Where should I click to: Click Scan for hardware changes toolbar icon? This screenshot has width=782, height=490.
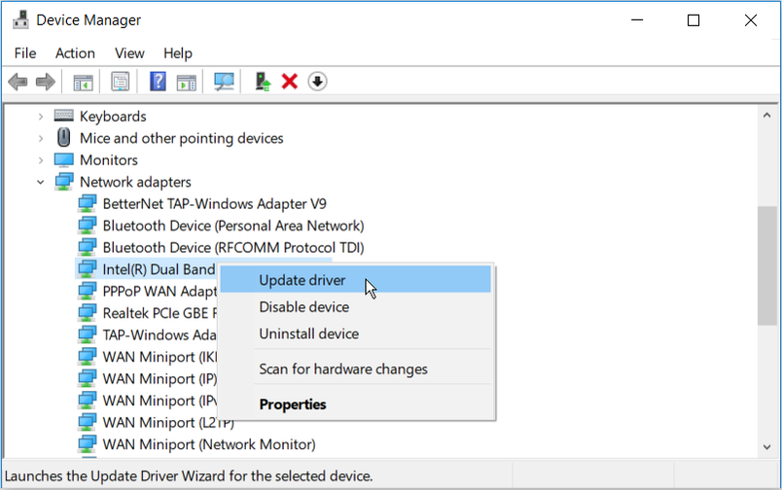point(225,82)
